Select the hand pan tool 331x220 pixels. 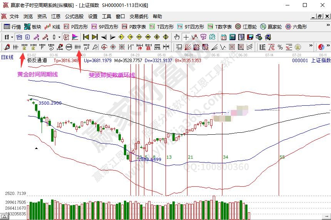177,37
